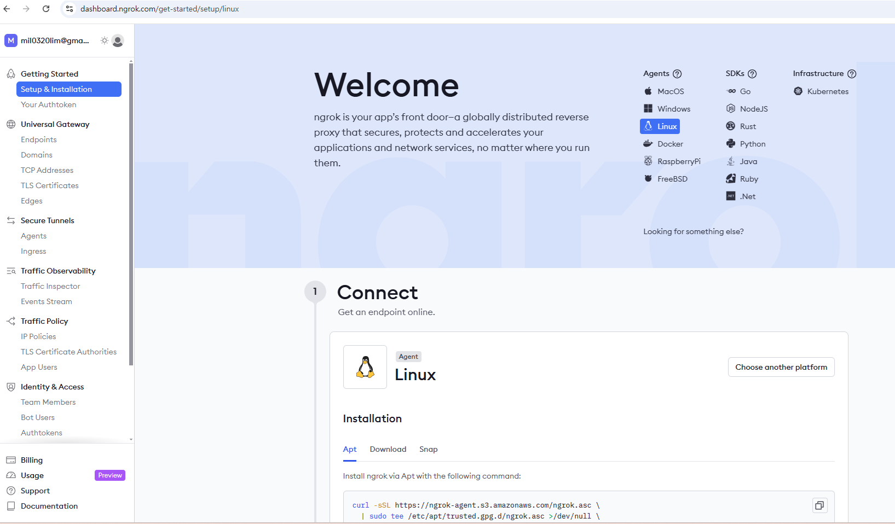Reload the page with refresh icon

pos(46,9)
